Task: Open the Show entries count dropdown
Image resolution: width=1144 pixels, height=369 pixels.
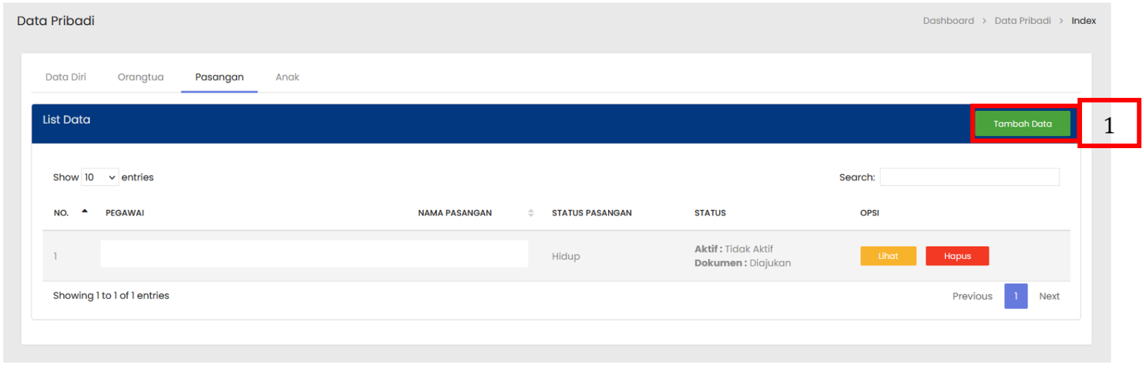Action: point(99,177)
